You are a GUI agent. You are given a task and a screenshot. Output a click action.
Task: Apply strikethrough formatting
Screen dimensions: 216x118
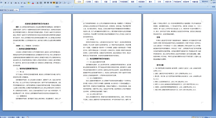coord(16,3)
